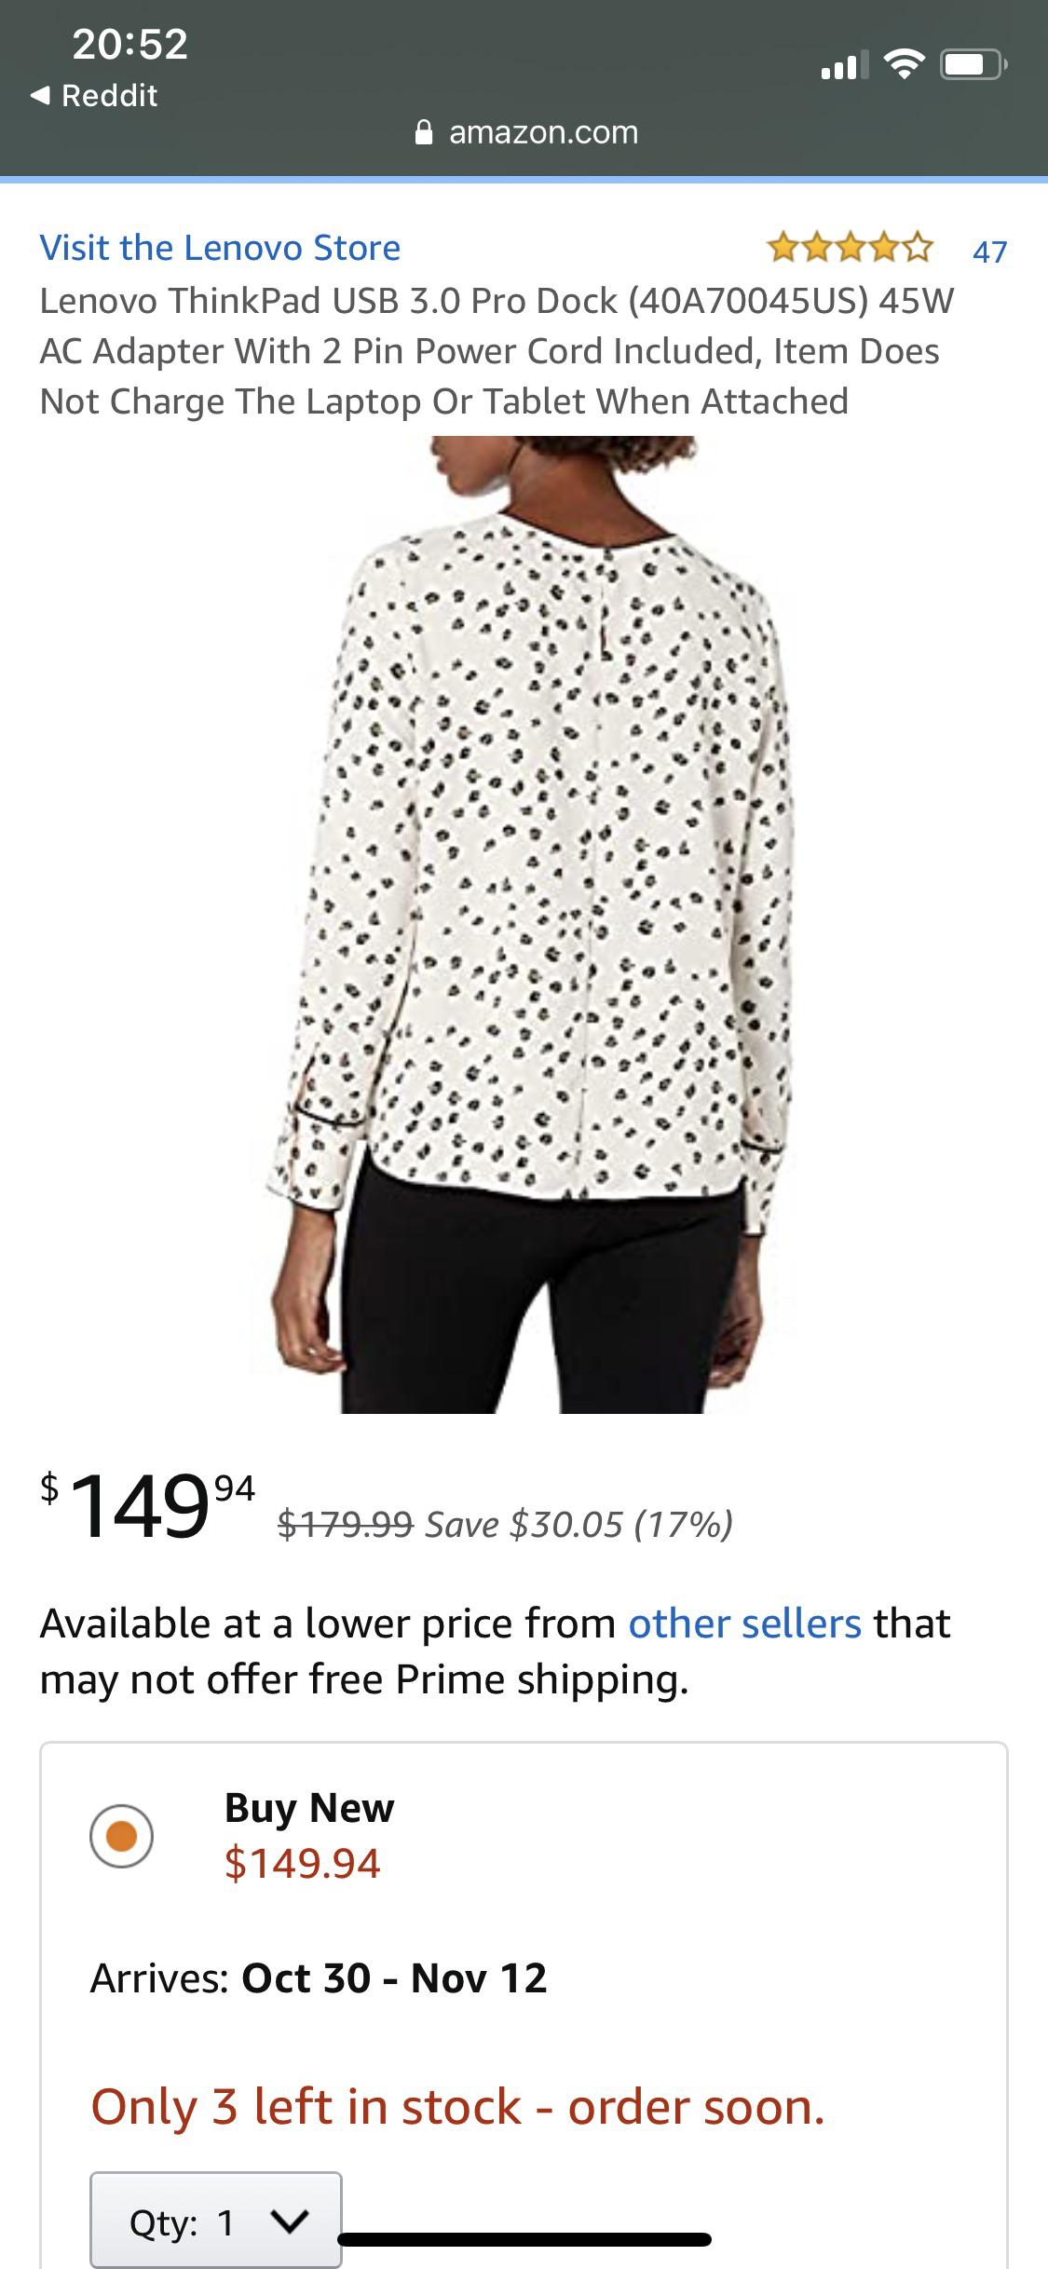
Task: Tap the battery indicator icon
Action: 973,64
